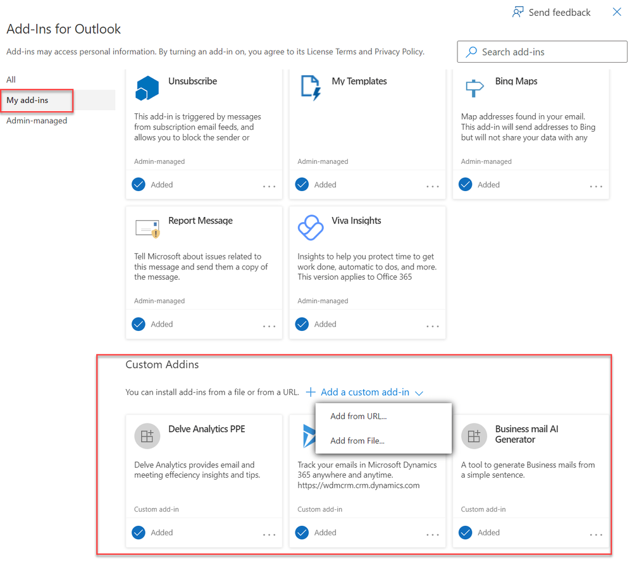Toggle Added checkmark for Unsubscribe
The height and width of the screenshot is (572, 632).
point(139,184)
